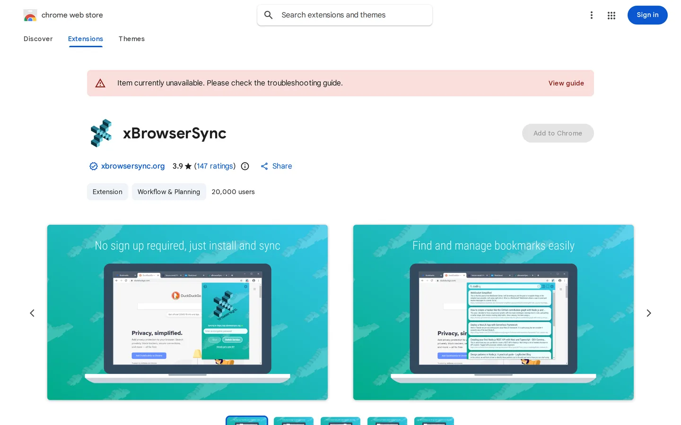Viewport: 681px width, 425px height.
Task: Open the ratings info circle icon
Action: [245, 166]
